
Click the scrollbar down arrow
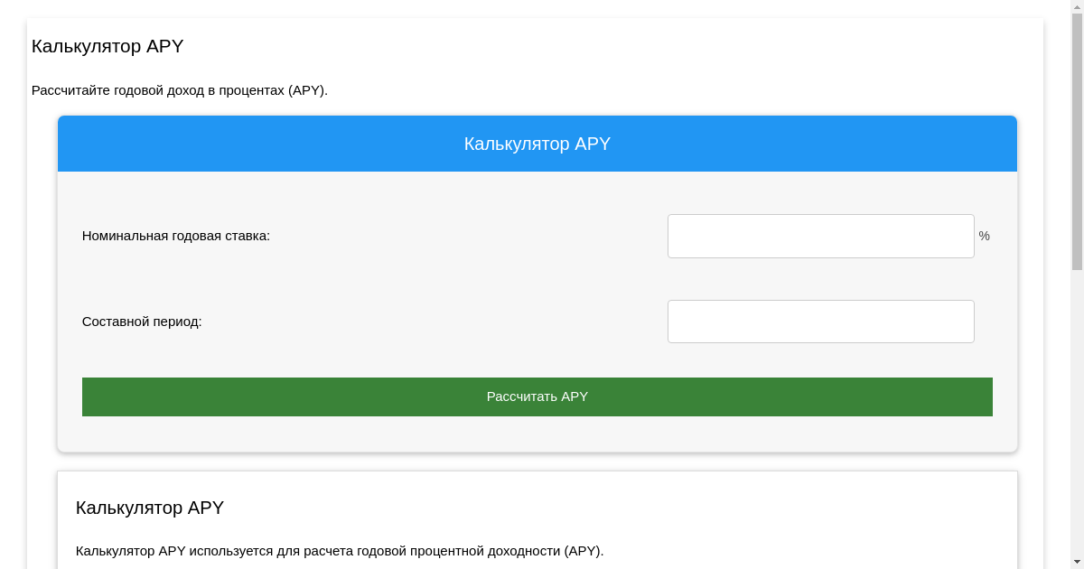point(1077,562)
